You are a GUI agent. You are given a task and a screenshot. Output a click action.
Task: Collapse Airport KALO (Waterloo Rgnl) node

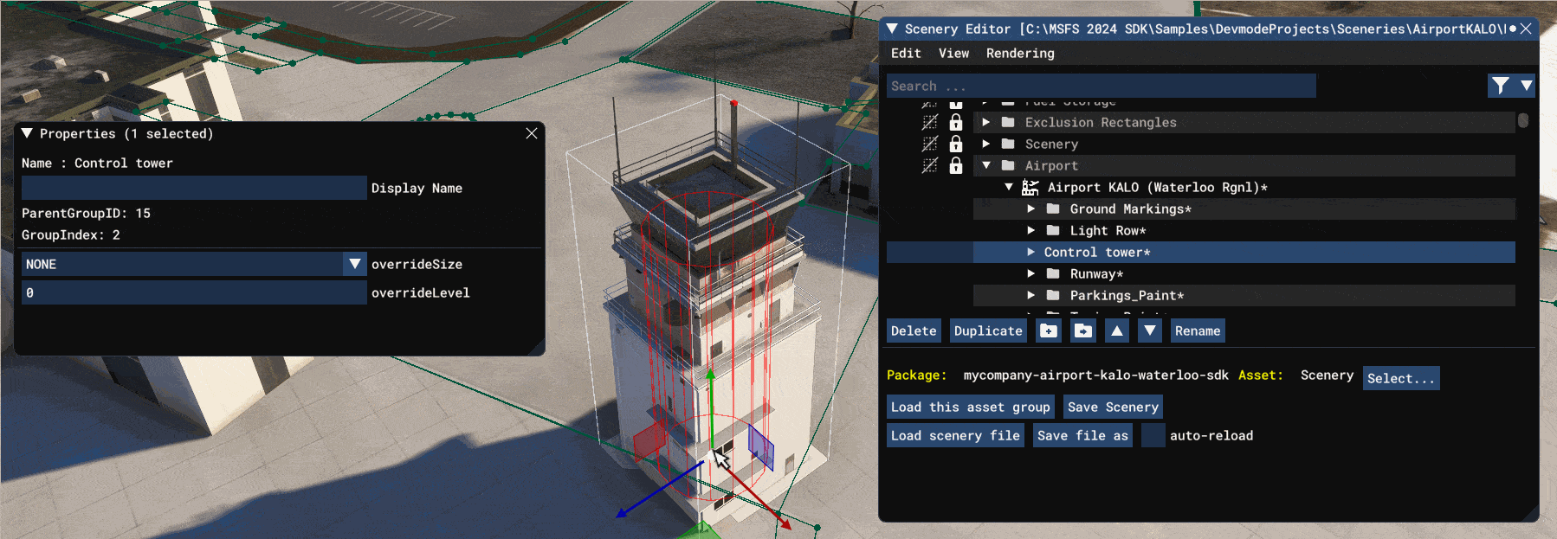[1008, 187]
